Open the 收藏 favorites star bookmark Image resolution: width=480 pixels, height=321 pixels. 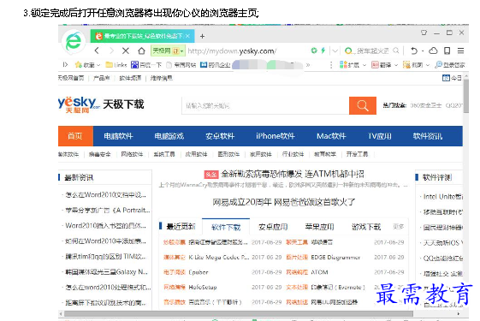[x=85, y=65]
